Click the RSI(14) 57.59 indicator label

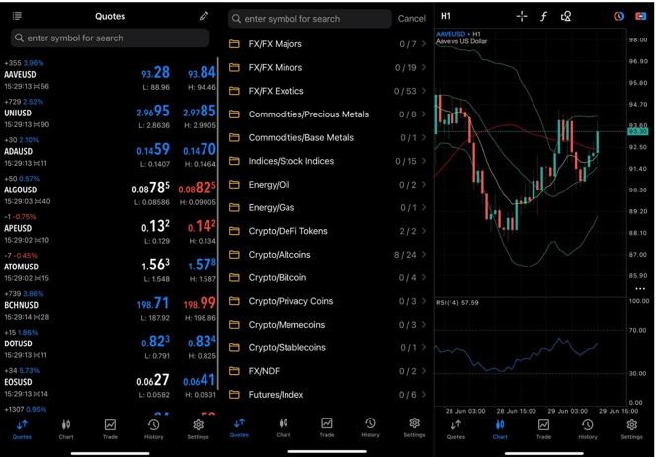[456, 302]
